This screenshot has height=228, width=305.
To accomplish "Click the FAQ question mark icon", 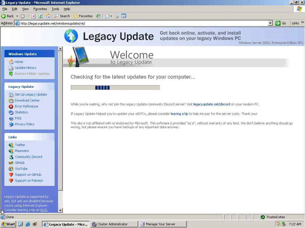I will [x=11, y=118].
